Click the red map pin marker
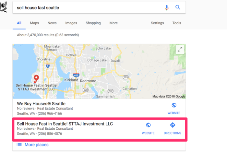Viewport: 227px width, 153px height. coord(36,78)
